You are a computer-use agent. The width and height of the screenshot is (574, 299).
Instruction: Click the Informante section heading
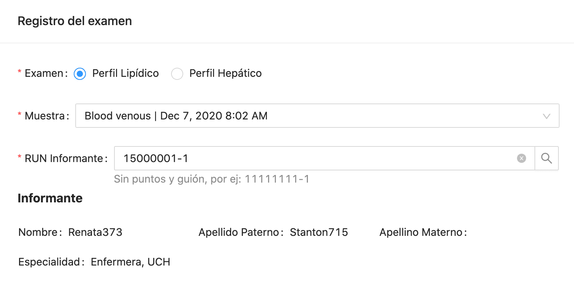50,198
